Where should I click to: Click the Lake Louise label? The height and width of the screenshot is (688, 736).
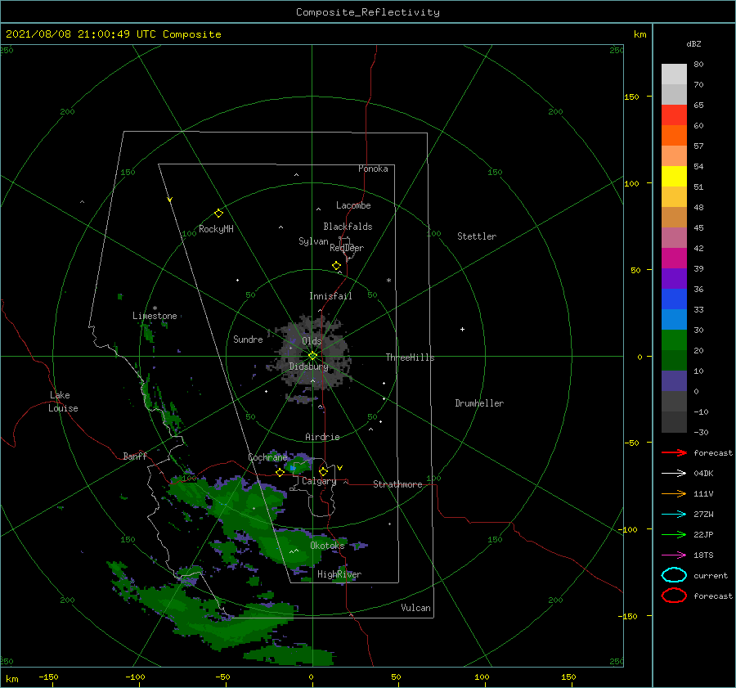coord(63,402)
